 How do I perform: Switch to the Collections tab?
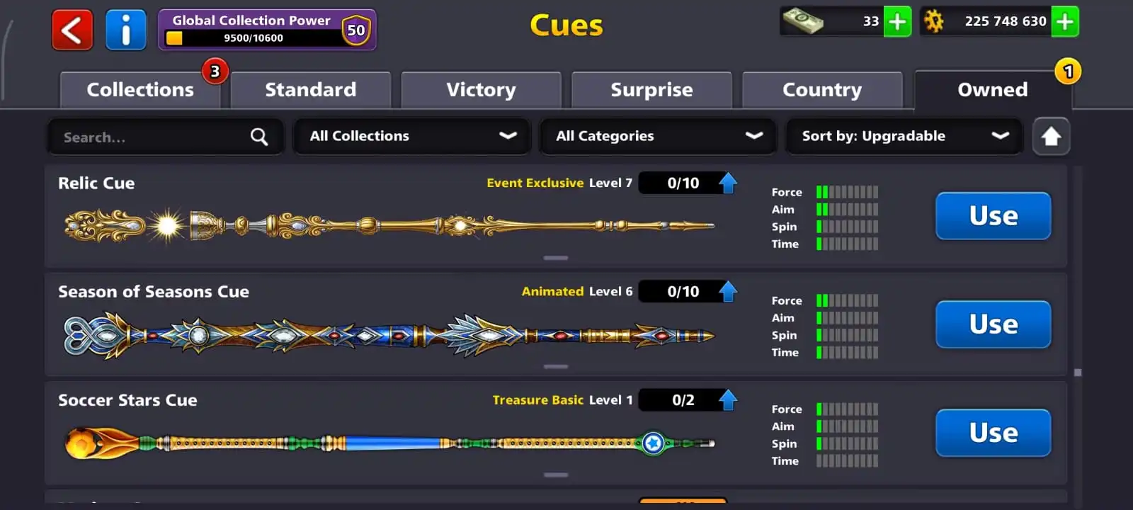point(140,90)
